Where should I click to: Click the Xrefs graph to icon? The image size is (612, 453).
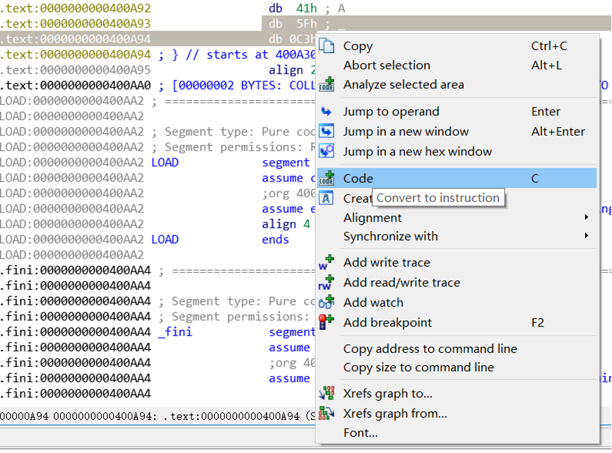coord(326,394)
